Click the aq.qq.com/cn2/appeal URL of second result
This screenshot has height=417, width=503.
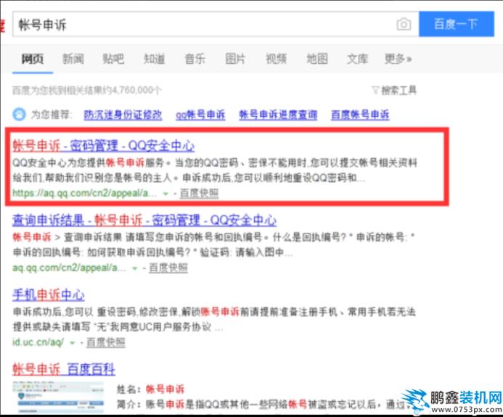point(69,268)
